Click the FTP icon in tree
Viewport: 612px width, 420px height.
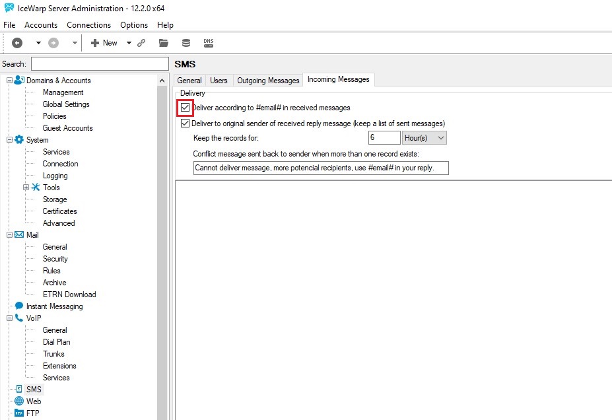pos(19,413)
